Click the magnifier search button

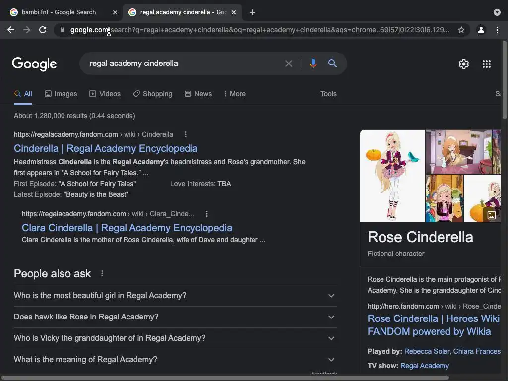(x=332, y=63)
